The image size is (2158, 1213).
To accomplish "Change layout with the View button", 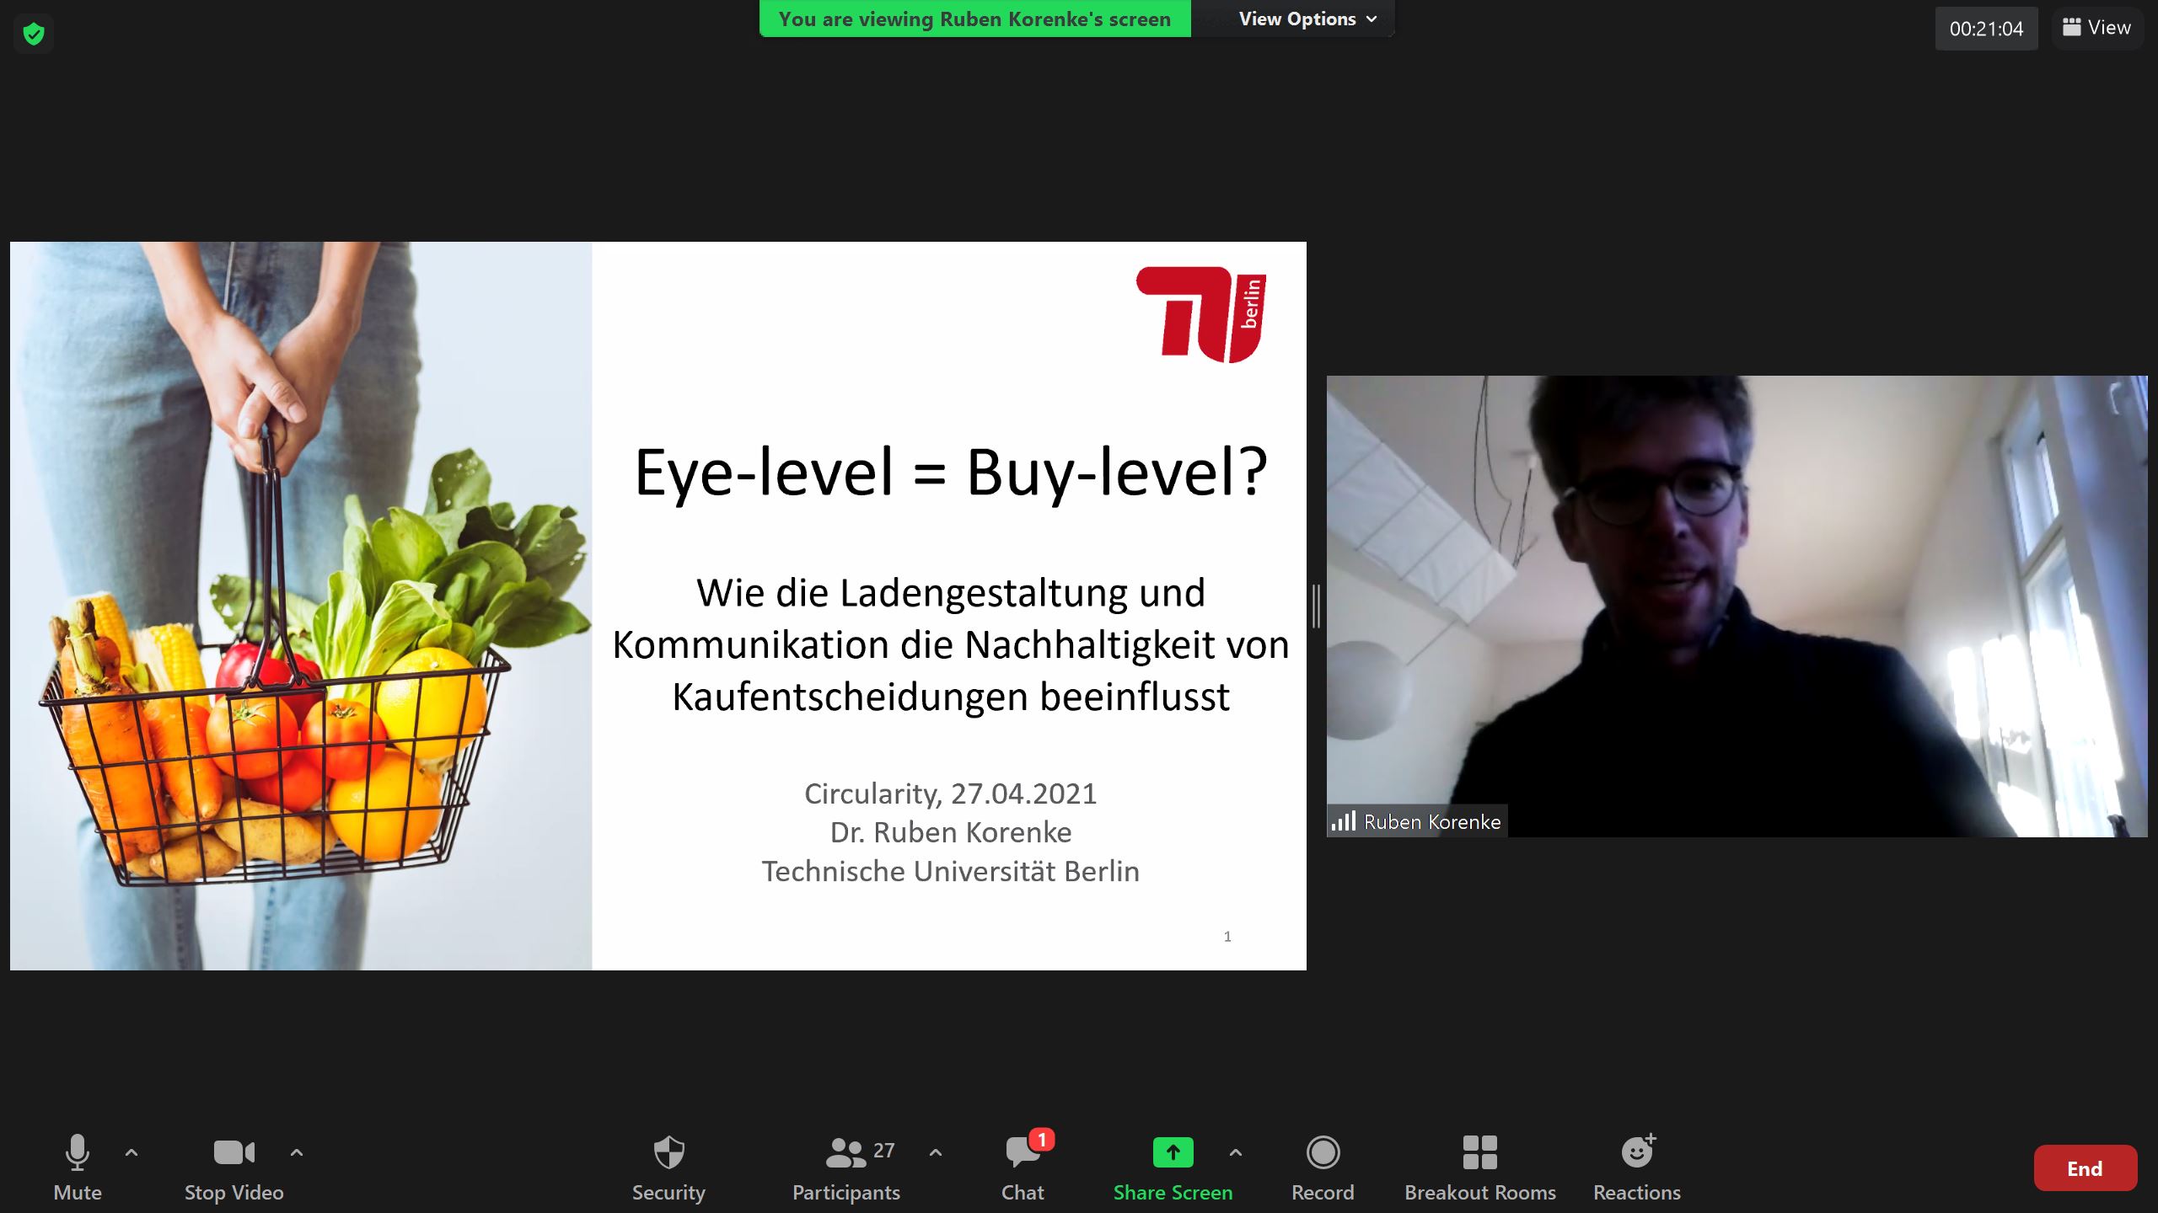I will click(x=2096, y=28).
